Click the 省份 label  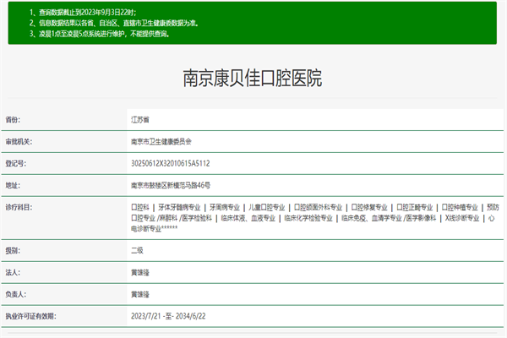pos(13,120)
